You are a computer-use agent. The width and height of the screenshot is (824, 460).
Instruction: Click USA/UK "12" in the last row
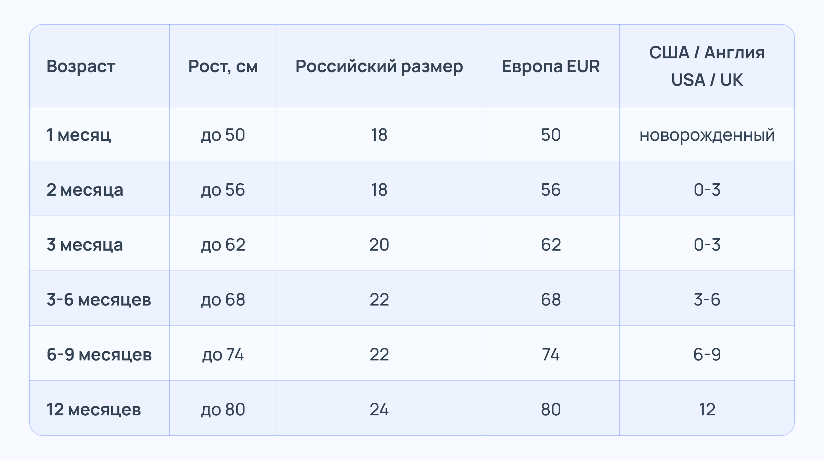click(707, 409)
